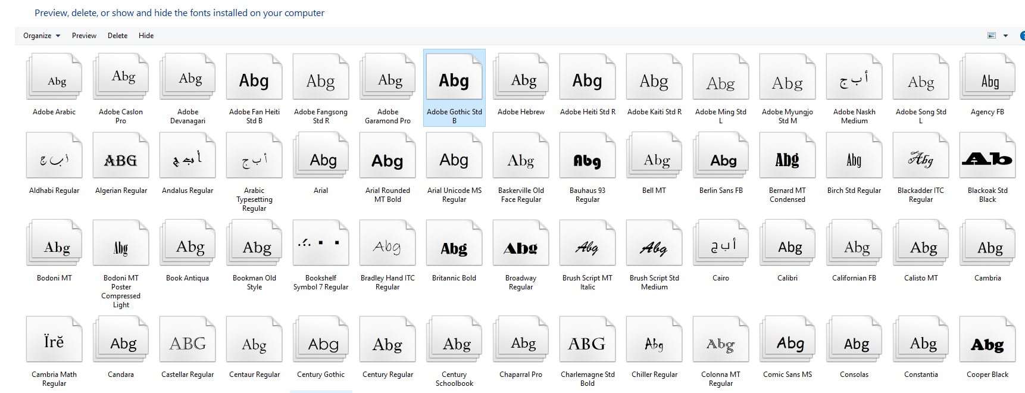
Task: Select the Adobe Hebrew font icon
Action: [x=521, y=77]
